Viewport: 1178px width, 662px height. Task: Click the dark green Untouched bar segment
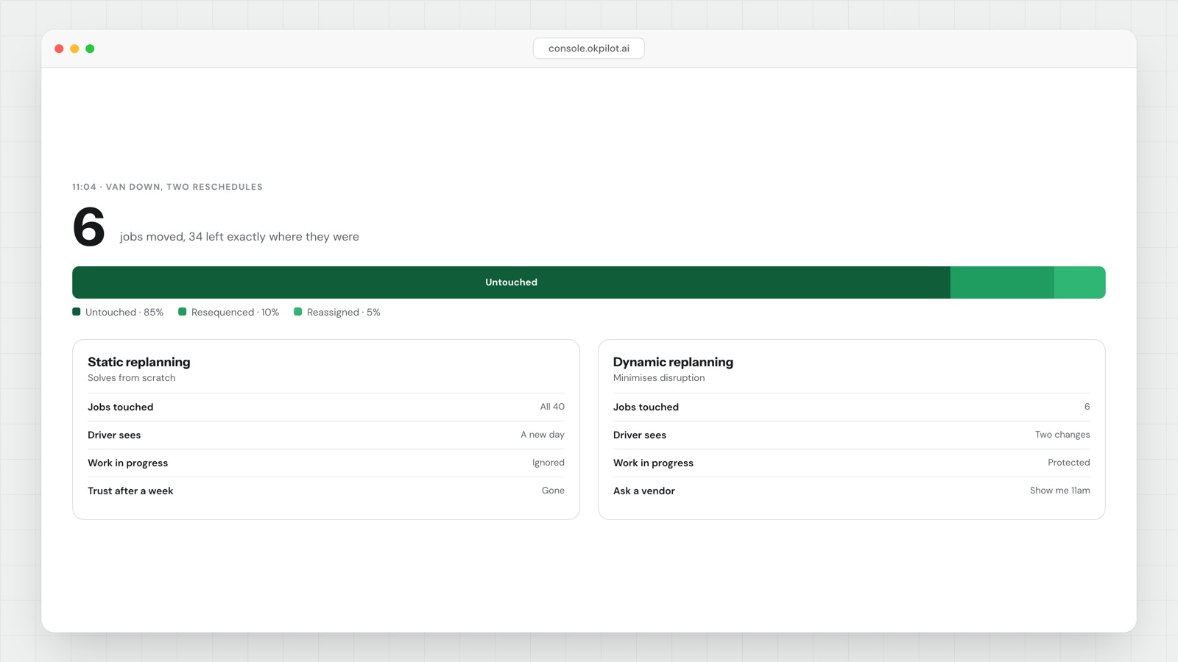511,282
